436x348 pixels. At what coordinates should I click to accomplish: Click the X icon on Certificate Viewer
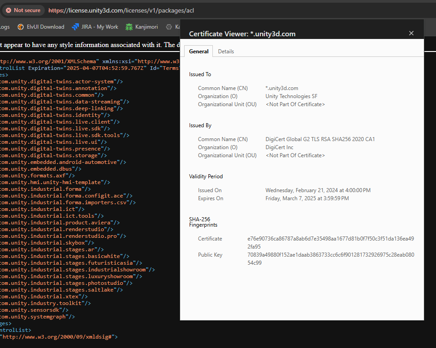411,33
